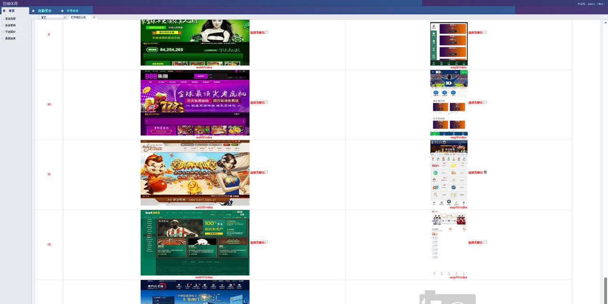Close the second open page tab
The image size is (608, 304).
click(94, 17)
